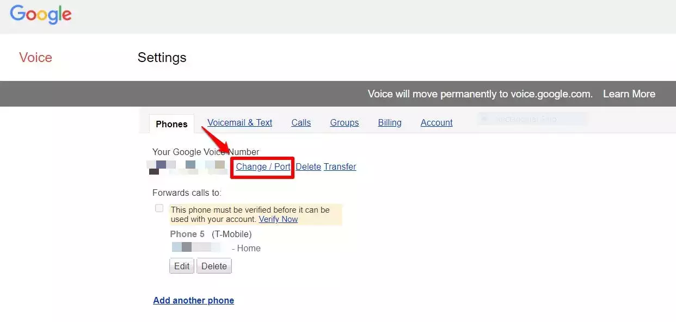
Task: Go to the Billing tab
Action: pos(390,123)
